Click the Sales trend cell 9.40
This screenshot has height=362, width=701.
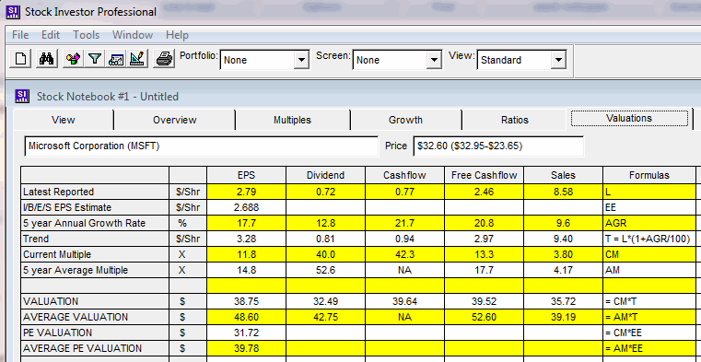563,239
